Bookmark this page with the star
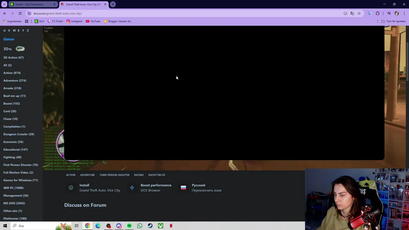The width and height of the screenshot is (409, 230). 359,13
